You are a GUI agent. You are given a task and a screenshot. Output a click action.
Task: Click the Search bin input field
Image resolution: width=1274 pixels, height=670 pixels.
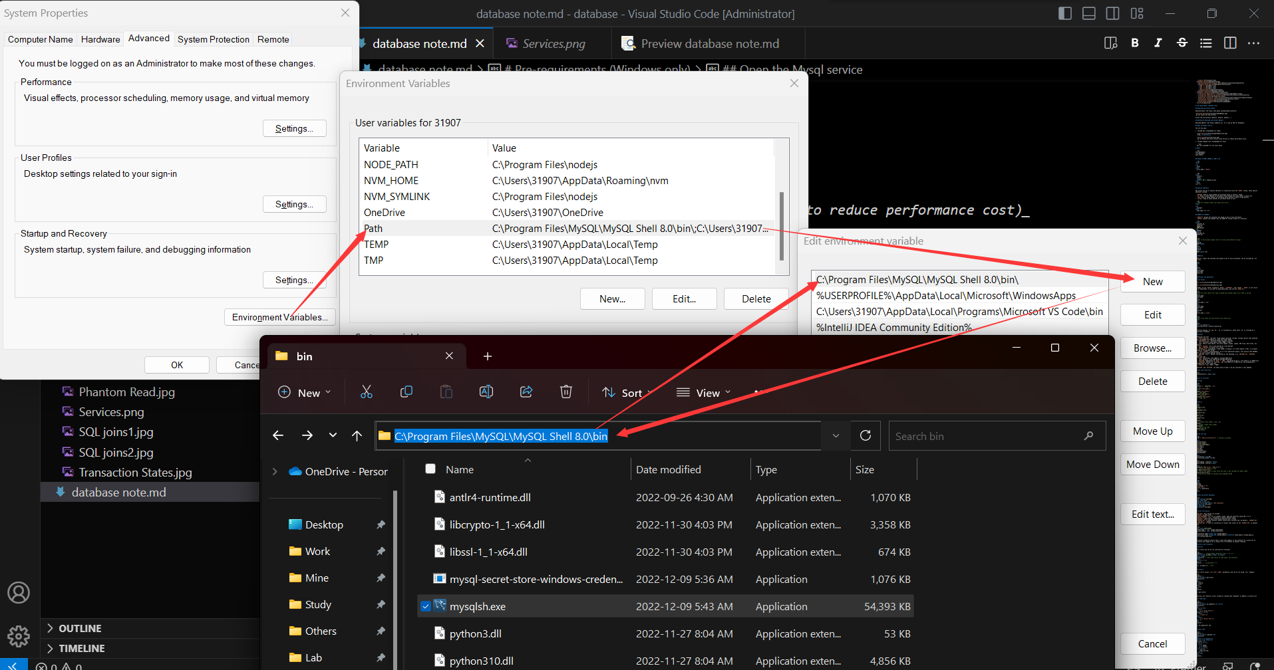coord(997,435)
